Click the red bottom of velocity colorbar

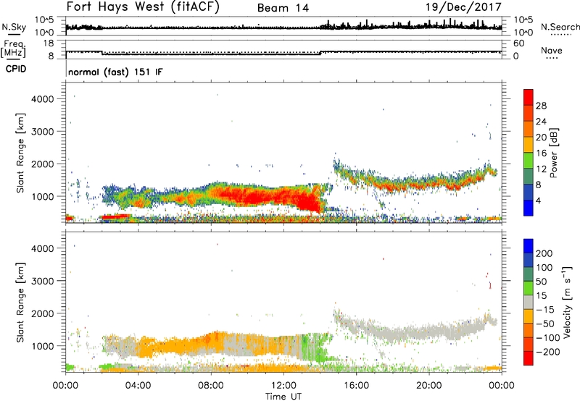pos(529,358)
